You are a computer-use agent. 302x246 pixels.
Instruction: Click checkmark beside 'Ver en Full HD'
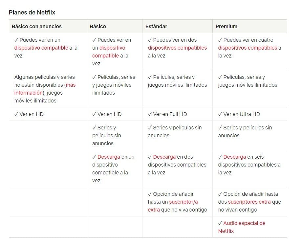(150, 114)
